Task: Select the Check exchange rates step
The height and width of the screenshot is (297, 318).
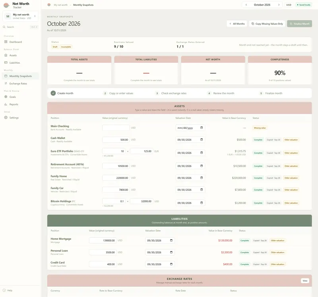Action: pyautogui.click(x=171, y=93)
